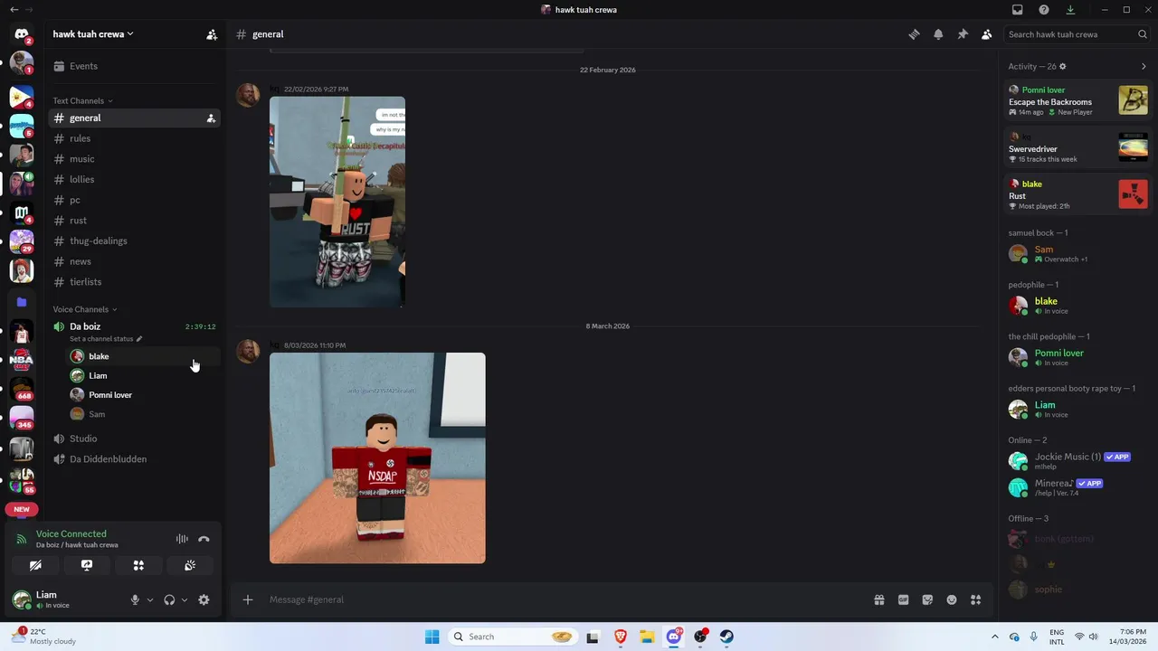1158x651 pixels.
Task: Send a gift icon in message bar
Action: point(878,599)
